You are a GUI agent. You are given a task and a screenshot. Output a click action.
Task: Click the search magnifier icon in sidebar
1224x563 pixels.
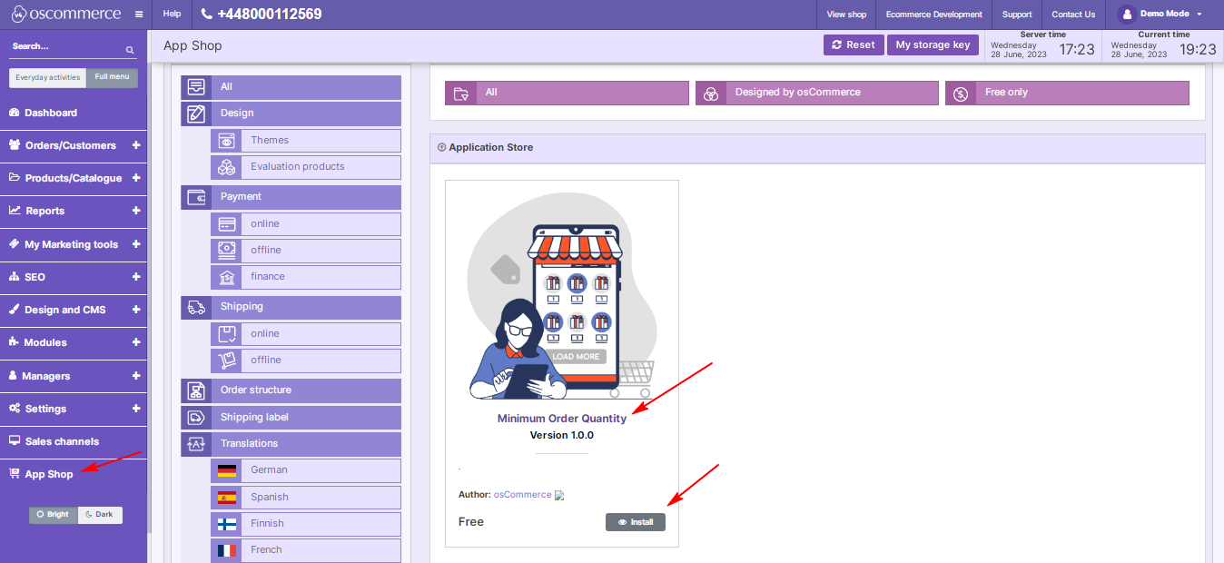tap(130, 50)
